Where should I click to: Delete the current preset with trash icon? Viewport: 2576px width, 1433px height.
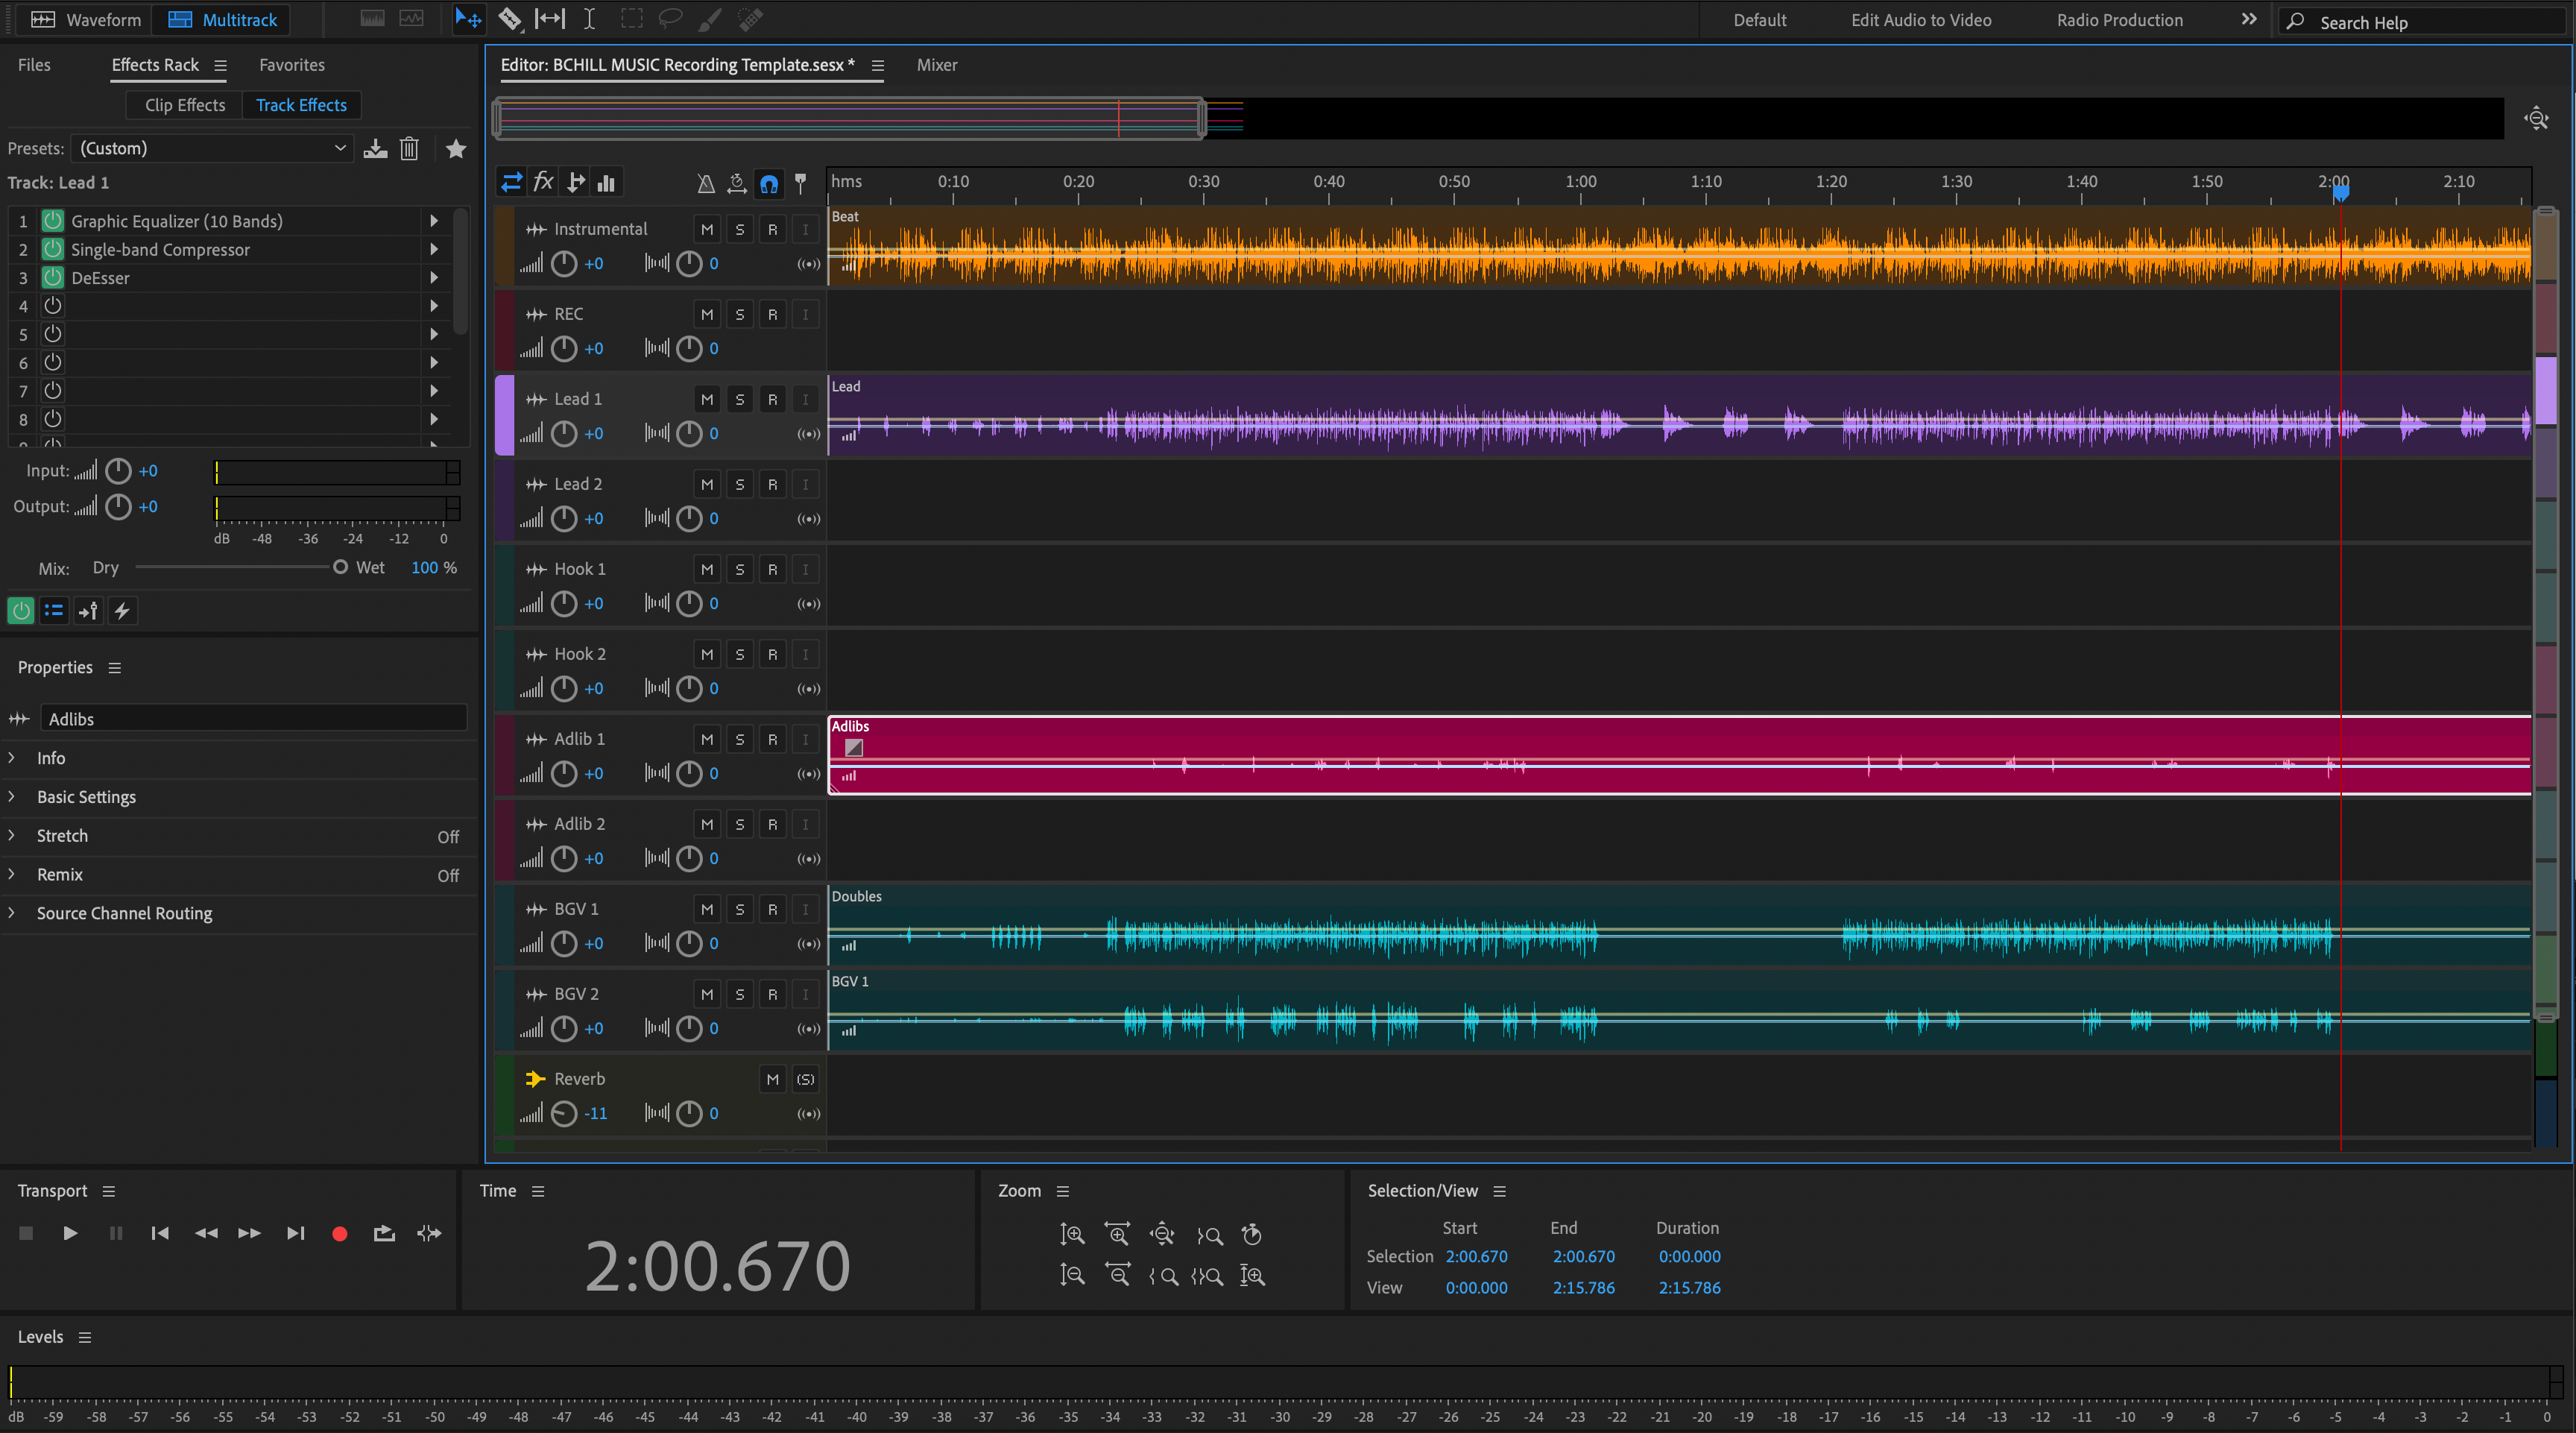[x=409, y=148]
